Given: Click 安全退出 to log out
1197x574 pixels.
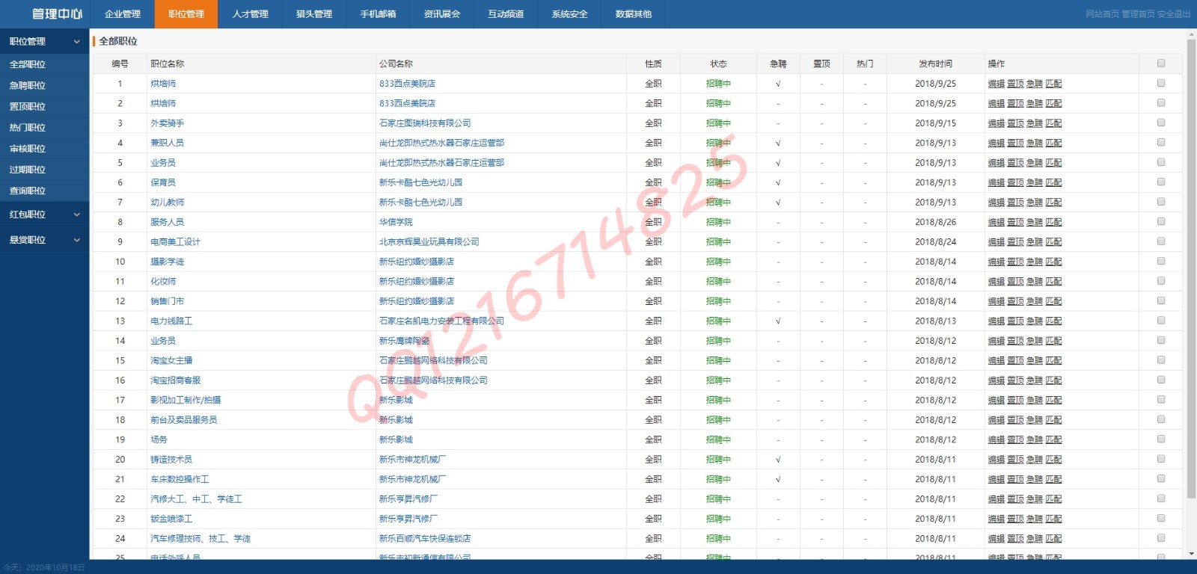Looking at the screenshot, I should [1174, 14].
